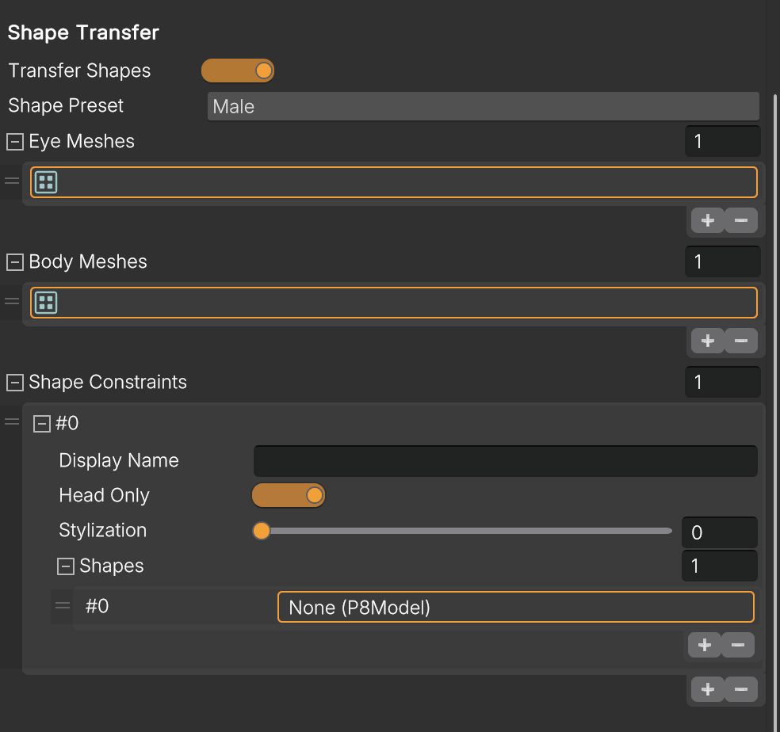The width and height of the screenshot is (780, 732).
Task: Remove a Shape Constraints element
Action: [740, 689]
